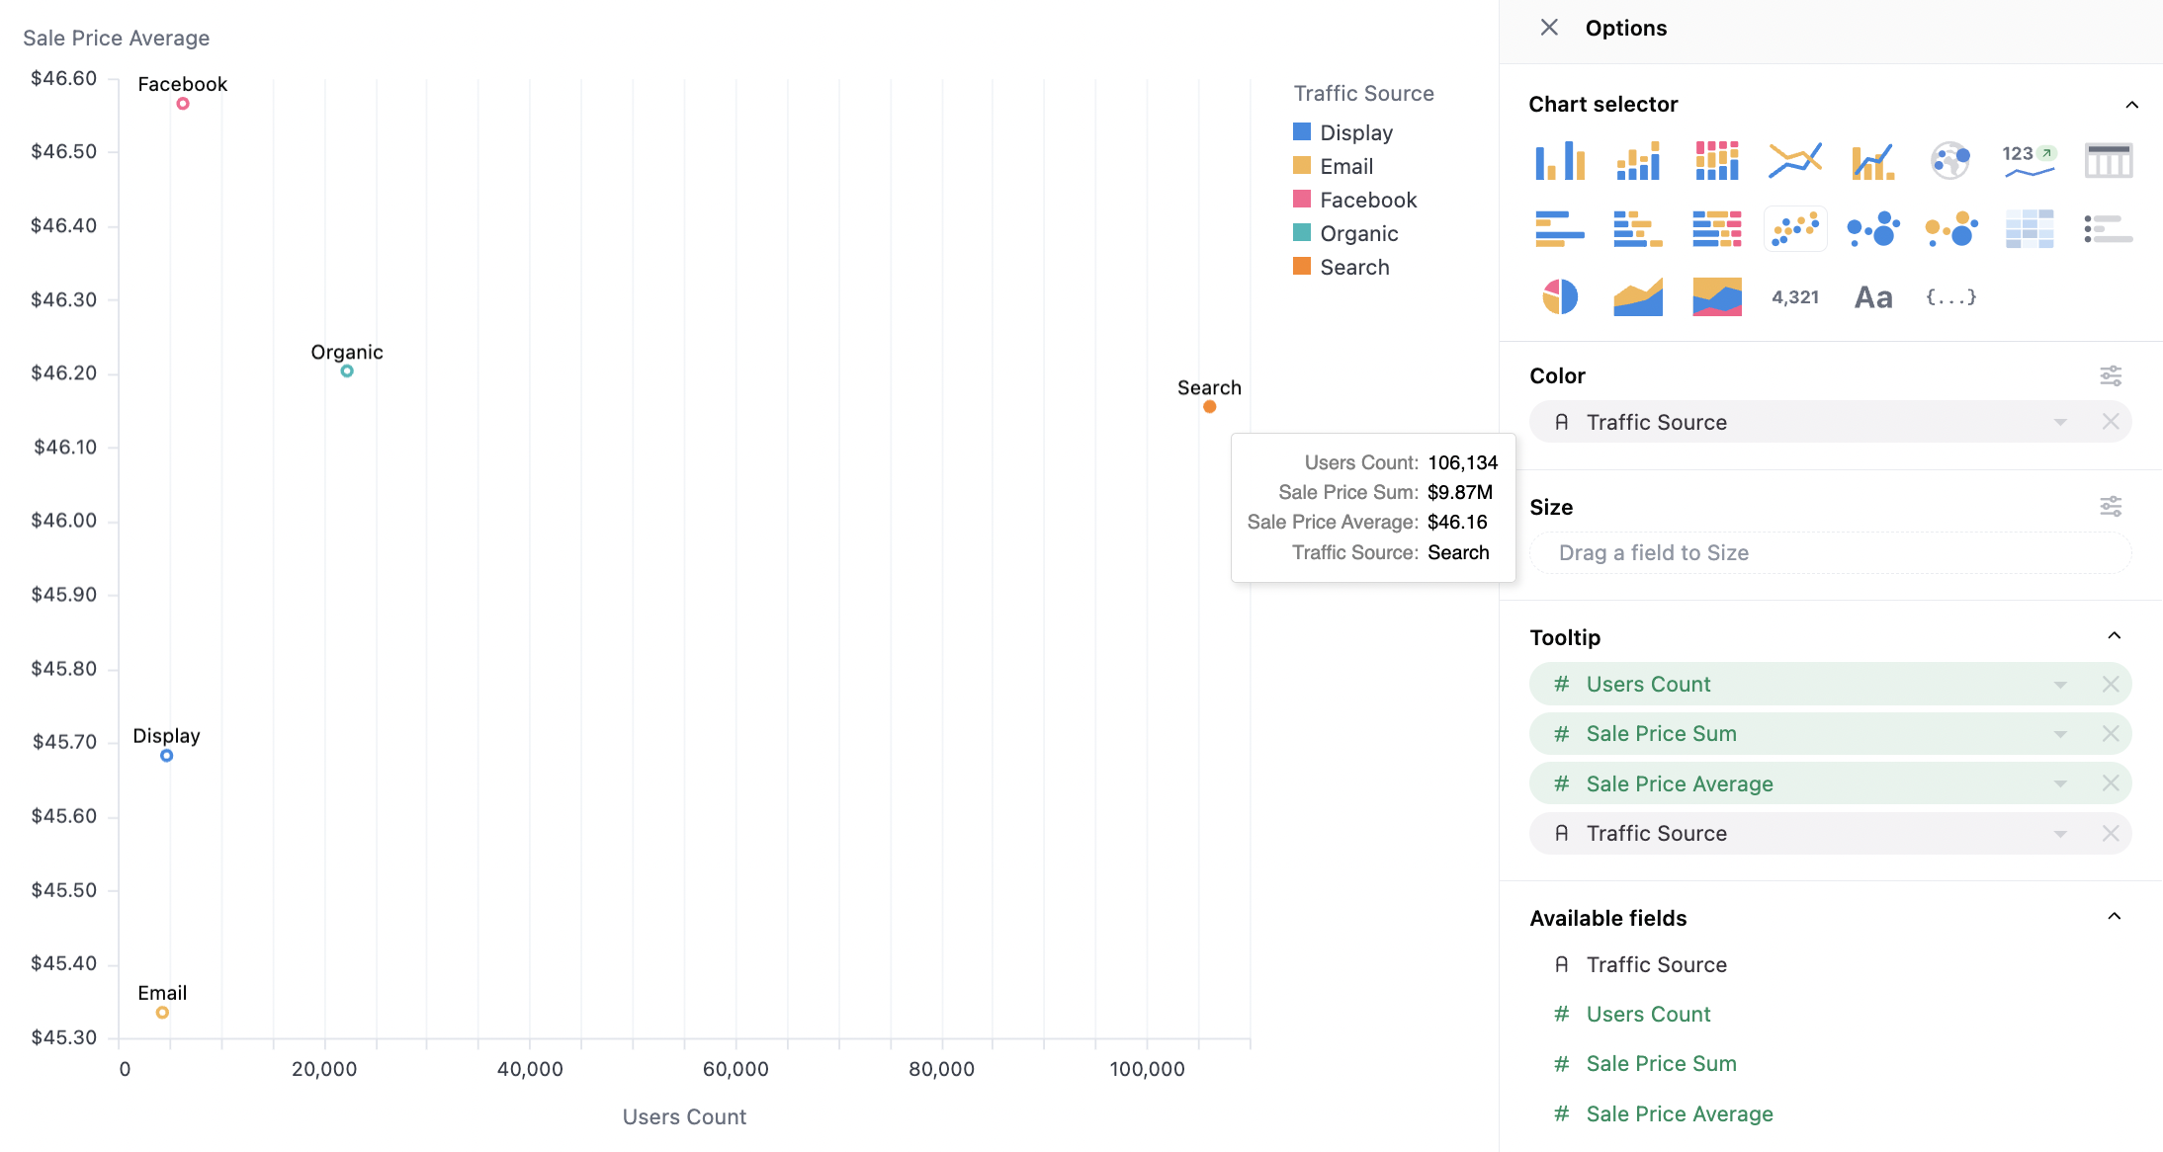
Task: Open Color section settings sliders icon
Action: pos(2111,375)
